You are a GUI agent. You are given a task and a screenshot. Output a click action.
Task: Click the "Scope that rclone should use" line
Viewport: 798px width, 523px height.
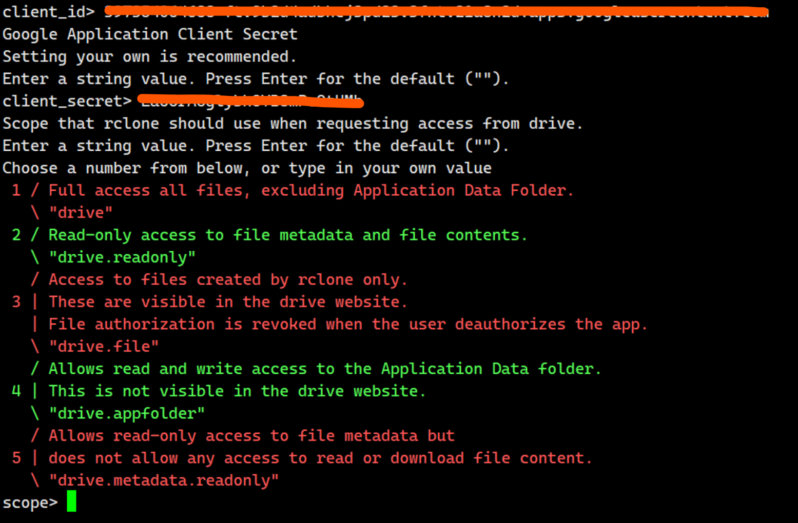point(293,124)
